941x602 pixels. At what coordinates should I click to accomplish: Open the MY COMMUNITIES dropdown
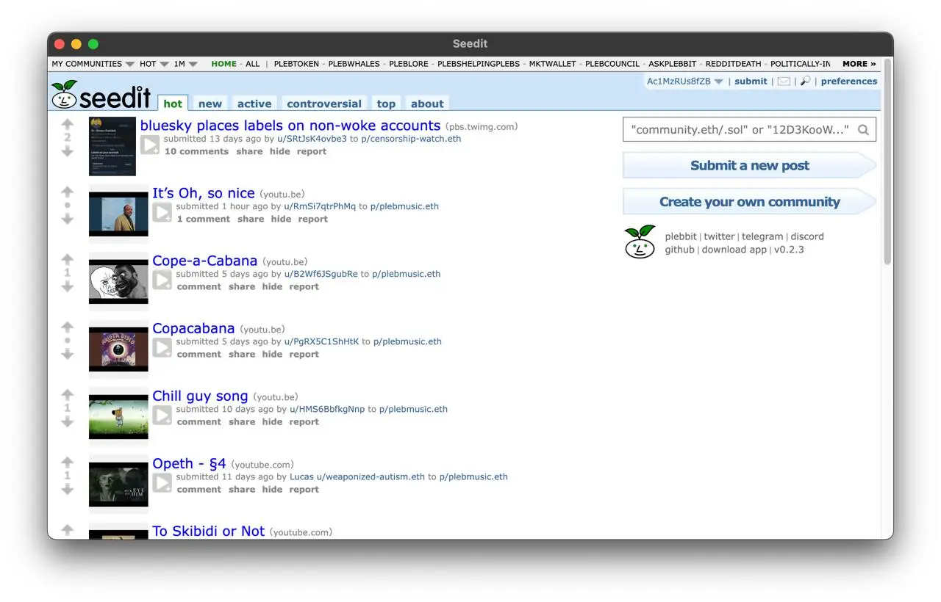tap(93, 64)
